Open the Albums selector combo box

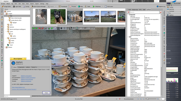tap(17, 9)
